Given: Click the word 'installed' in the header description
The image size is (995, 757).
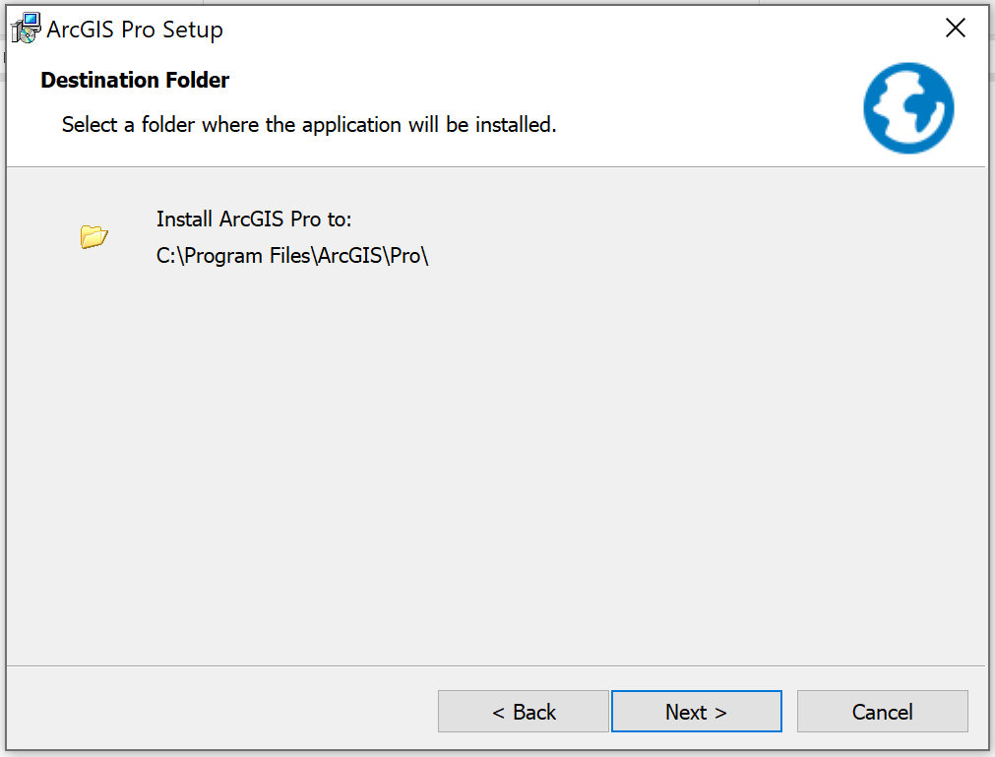Looking at the screenshot, I should (x=515, y=126).
